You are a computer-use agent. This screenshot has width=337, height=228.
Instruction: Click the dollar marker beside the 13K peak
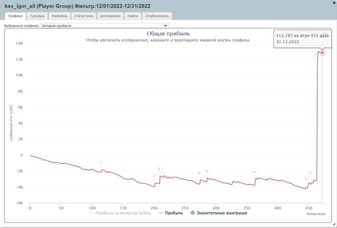point(315,54)
